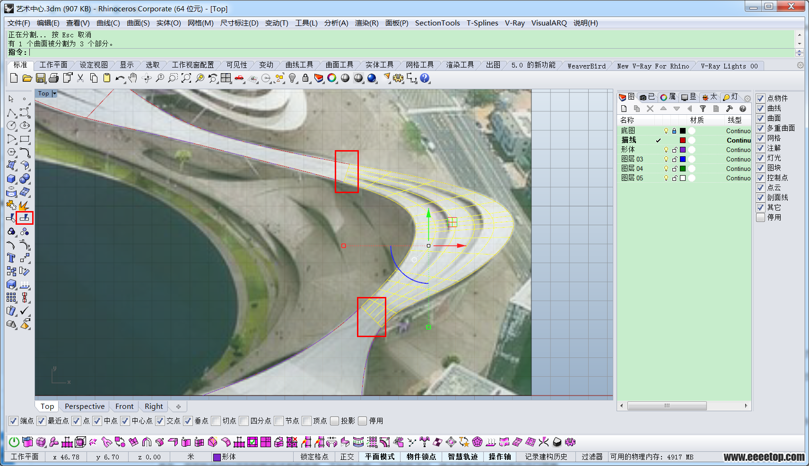Toggle lock icon of 底图 layer
This screenshot has height=466, width=809.
(675, 131)
